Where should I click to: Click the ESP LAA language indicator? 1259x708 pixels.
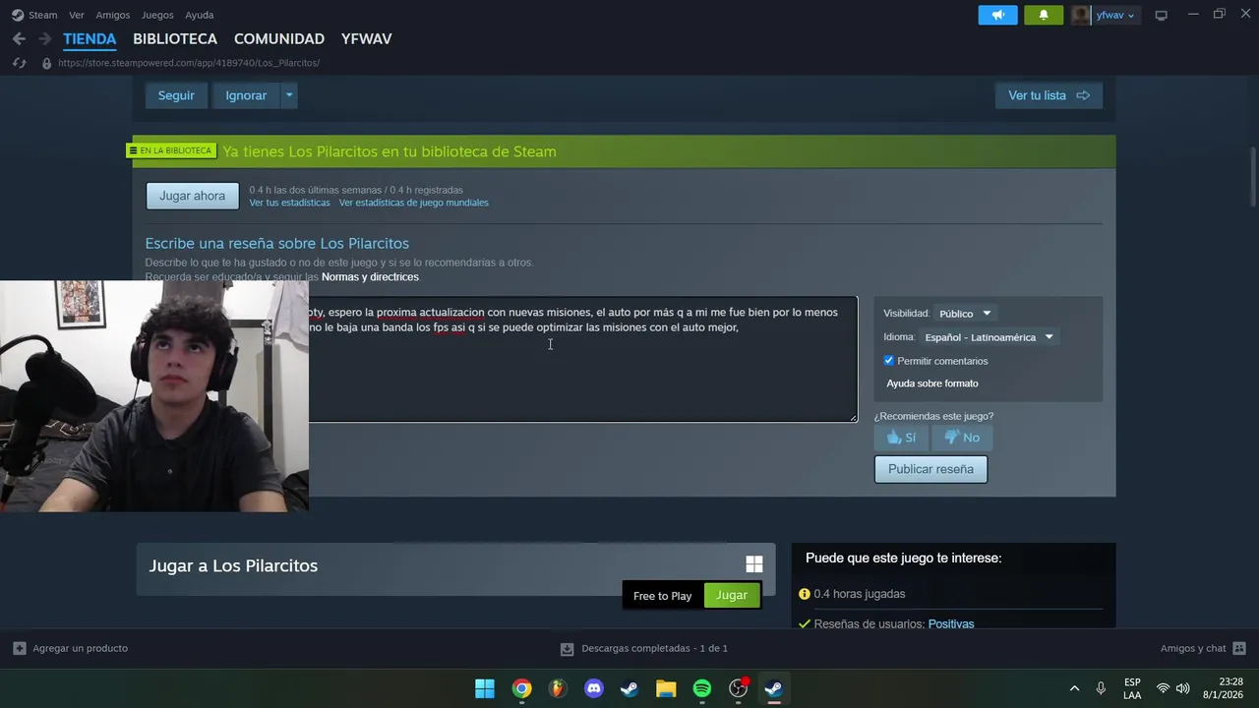(x=1132, y=688)
